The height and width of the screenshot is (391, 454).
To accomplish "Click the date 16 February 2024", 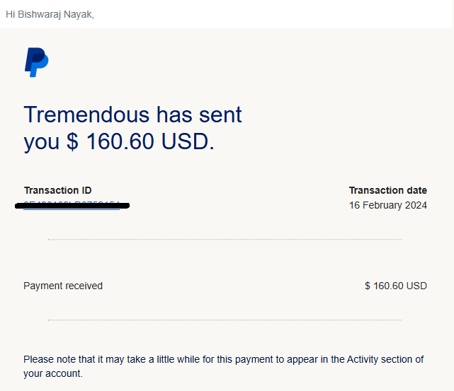I will coord(388,205).
